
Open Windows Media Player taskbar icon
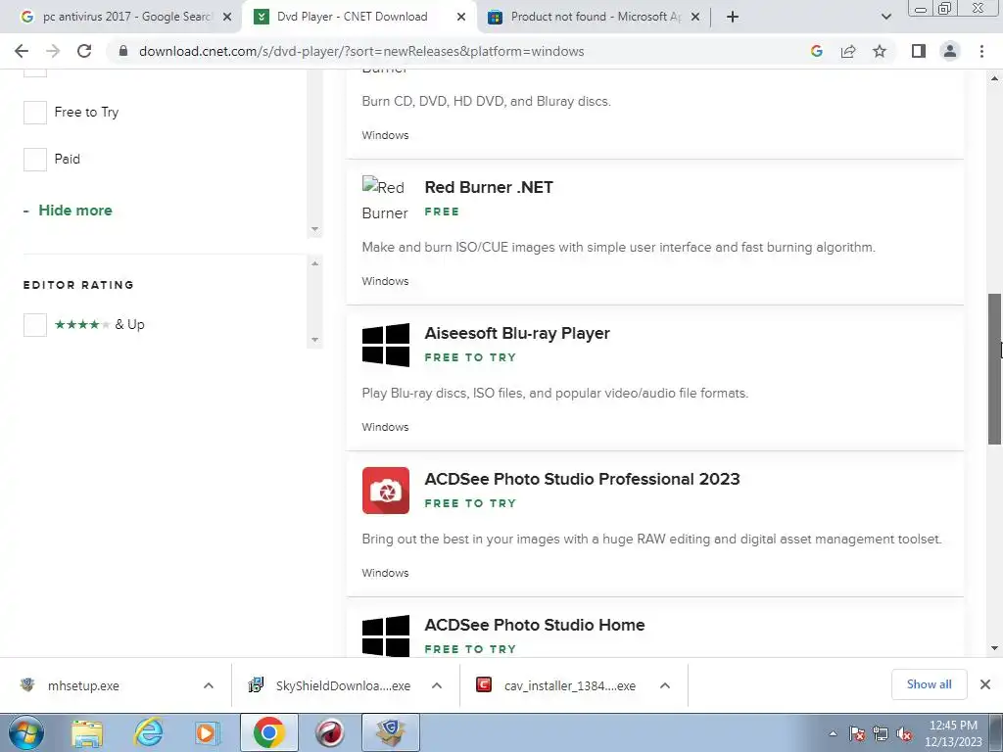tap(207, 732)
